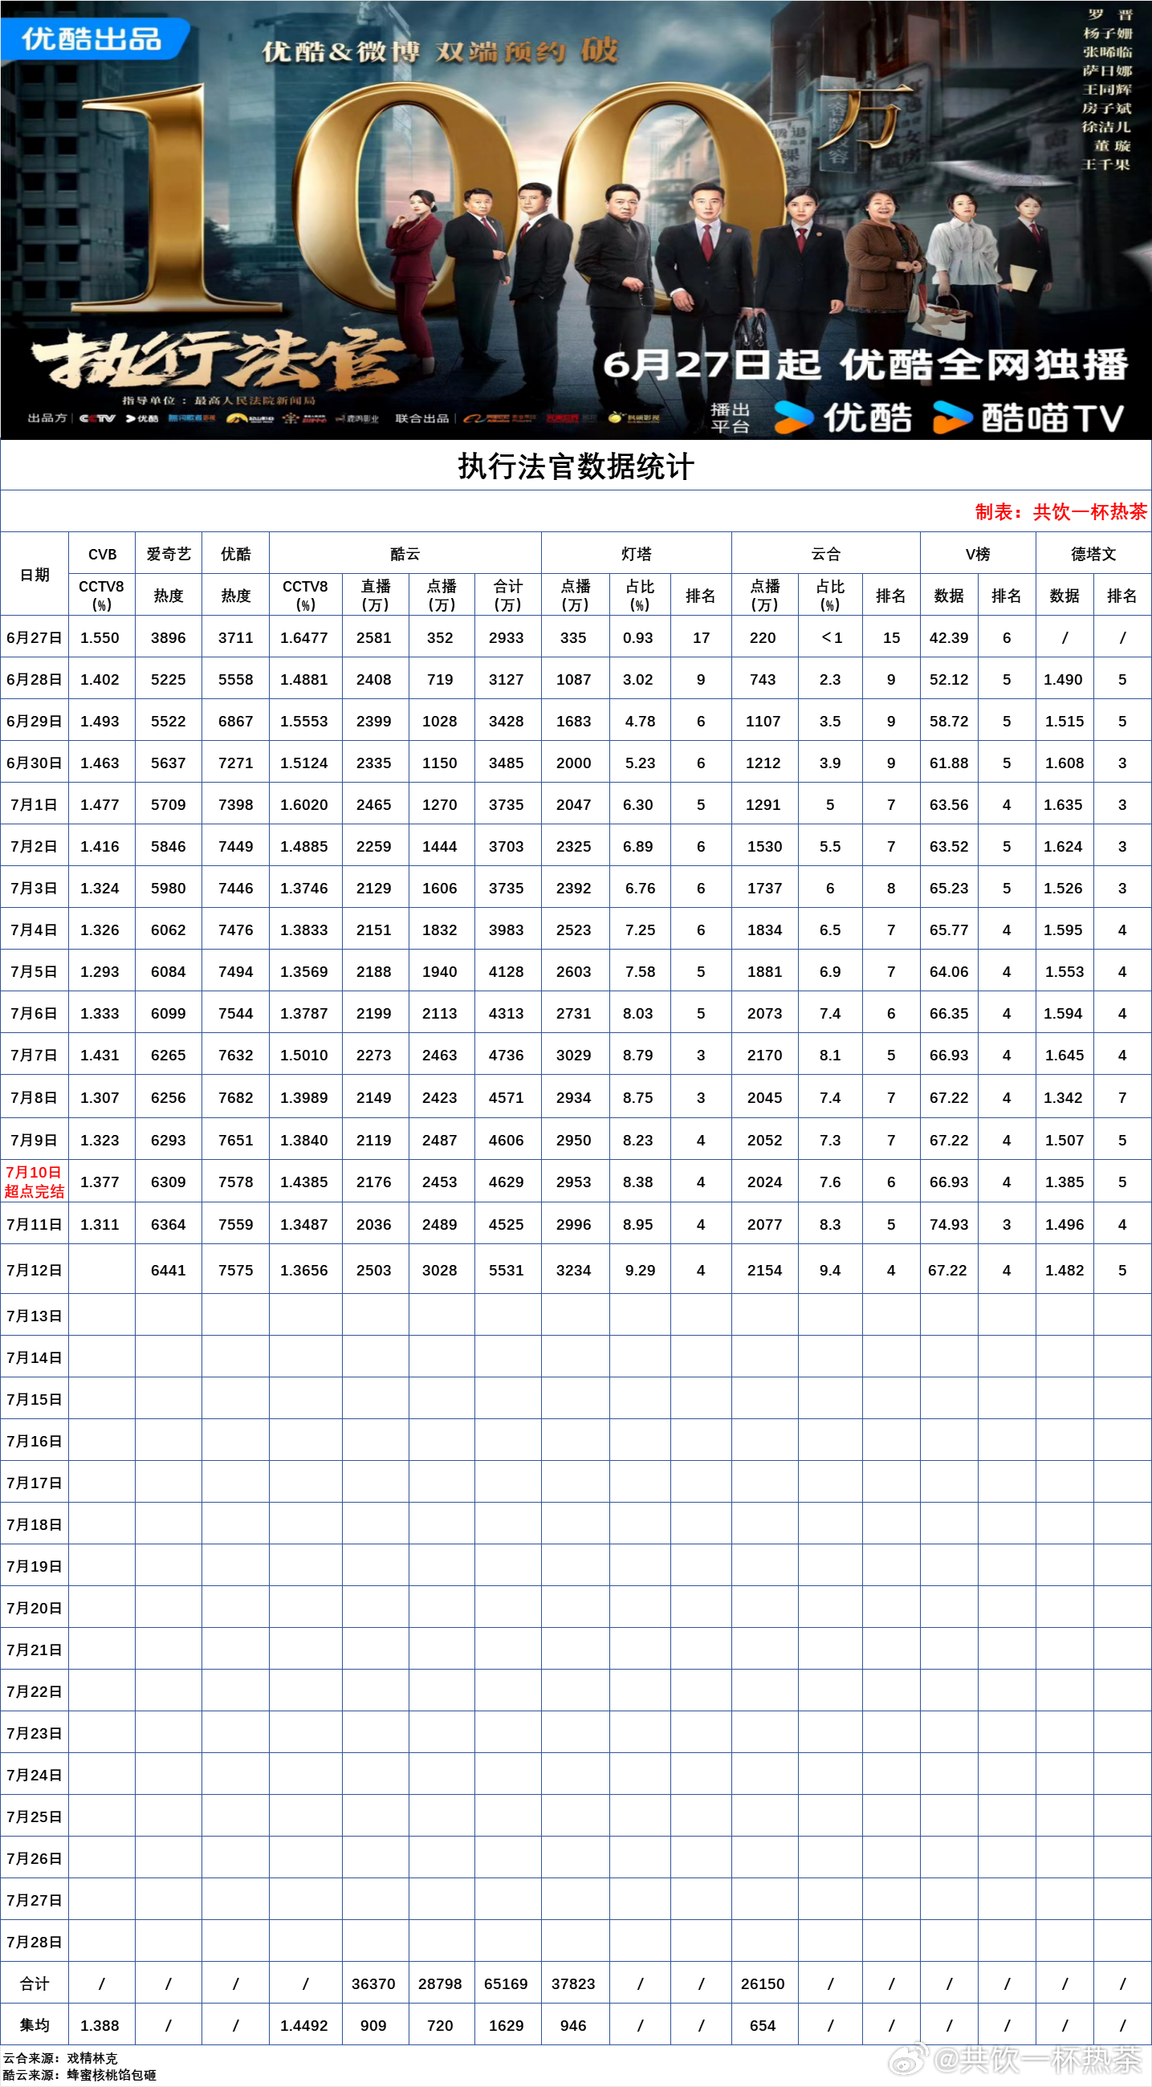
Task: Select the 灯塔 share value 9.29
Action: point(640,1271)
